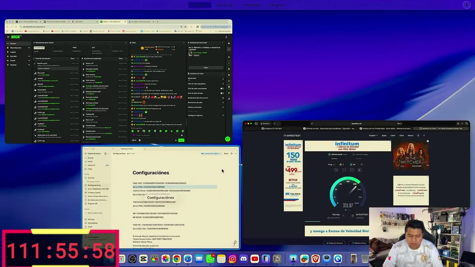This screenshot has height=267, width=475.
Task: Open Chat de solo-seguidores arrow
Action: [x=223, y=84]
